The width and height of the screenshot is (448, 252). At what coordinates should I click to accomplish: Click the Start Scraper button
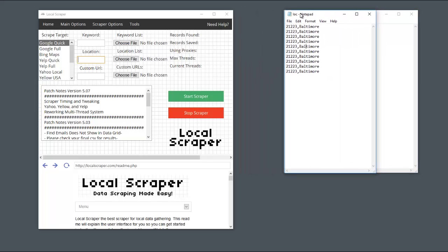pyautogui.click(x=196, y=96)
